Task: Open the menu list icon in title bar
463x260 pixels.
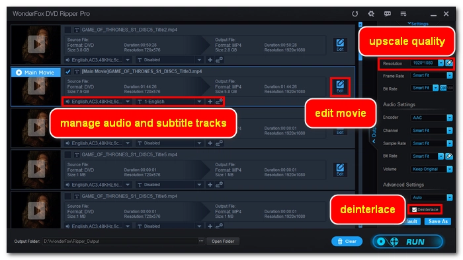Action: tap(403, 14)
